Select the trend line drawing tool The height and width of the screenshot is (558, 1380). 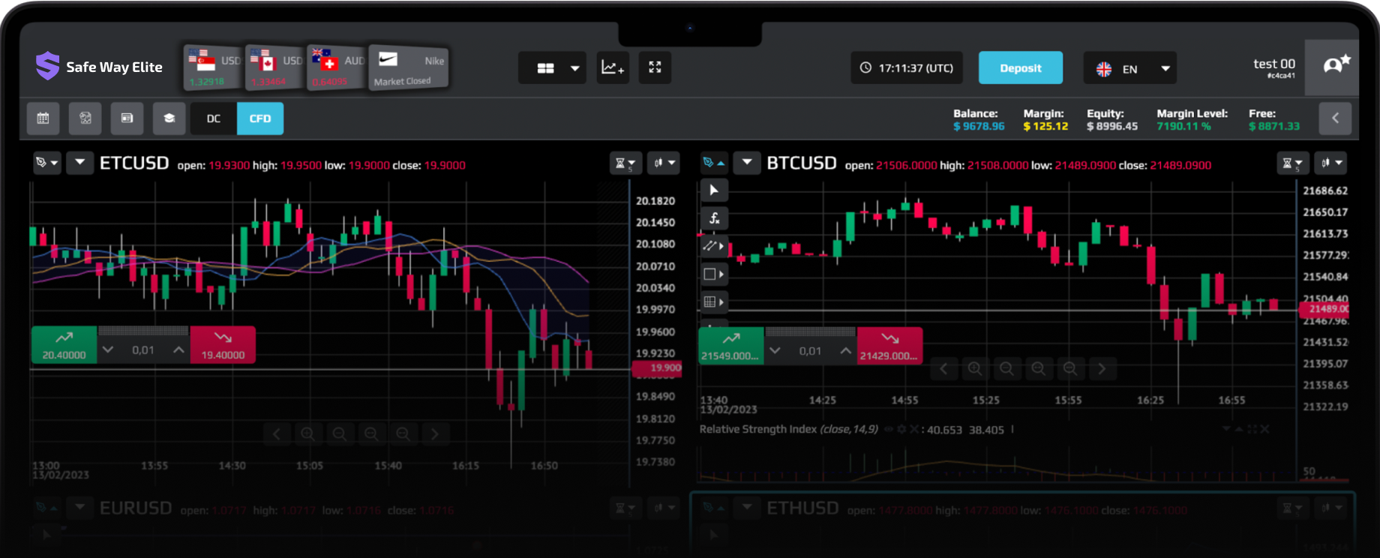pos(714,246)
